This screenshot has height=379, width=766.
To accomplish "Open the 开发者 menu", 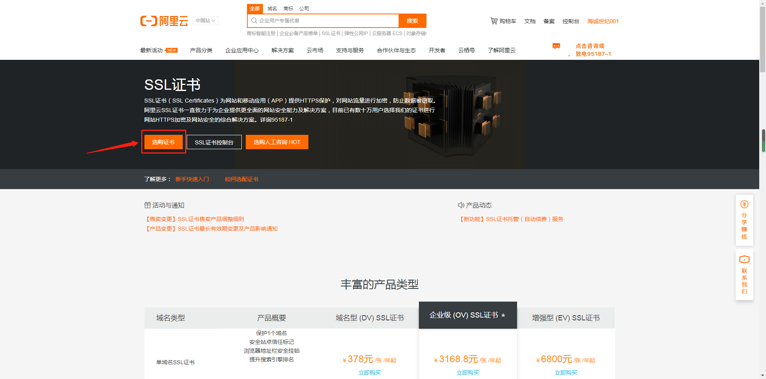I will [437, 50].
